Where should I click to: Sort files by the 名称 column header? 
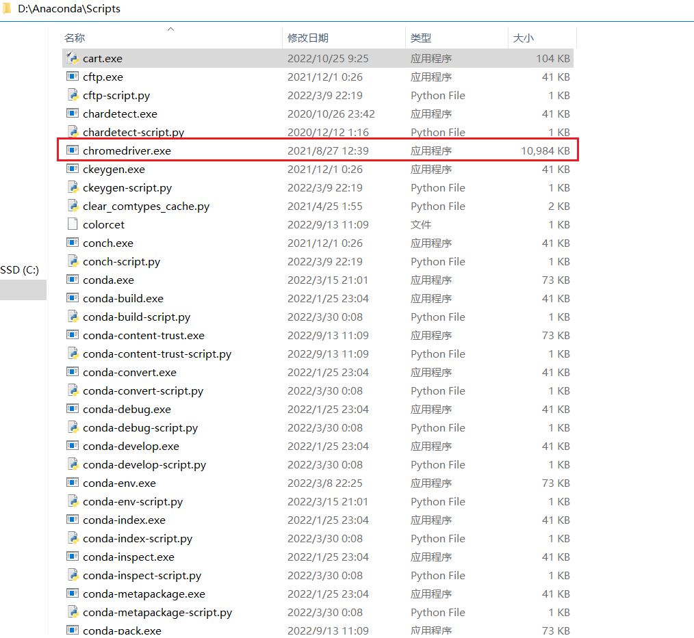point(75,38)
